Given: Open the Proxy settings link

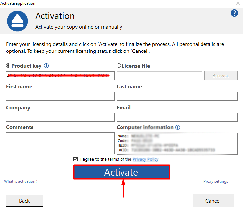Looking at the screenshot, I should coord(216,181).
